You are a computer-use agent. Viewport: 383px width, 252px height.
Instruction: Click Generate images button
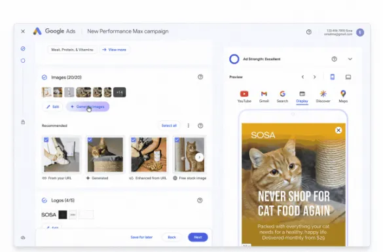coord(88,107)
